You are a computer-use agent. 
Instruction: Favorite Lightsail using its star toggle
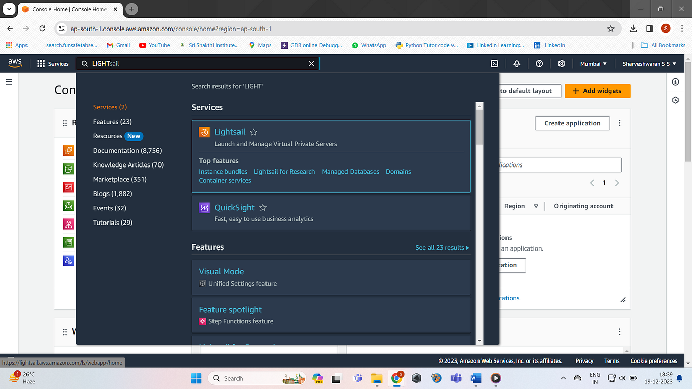(254, 131)
